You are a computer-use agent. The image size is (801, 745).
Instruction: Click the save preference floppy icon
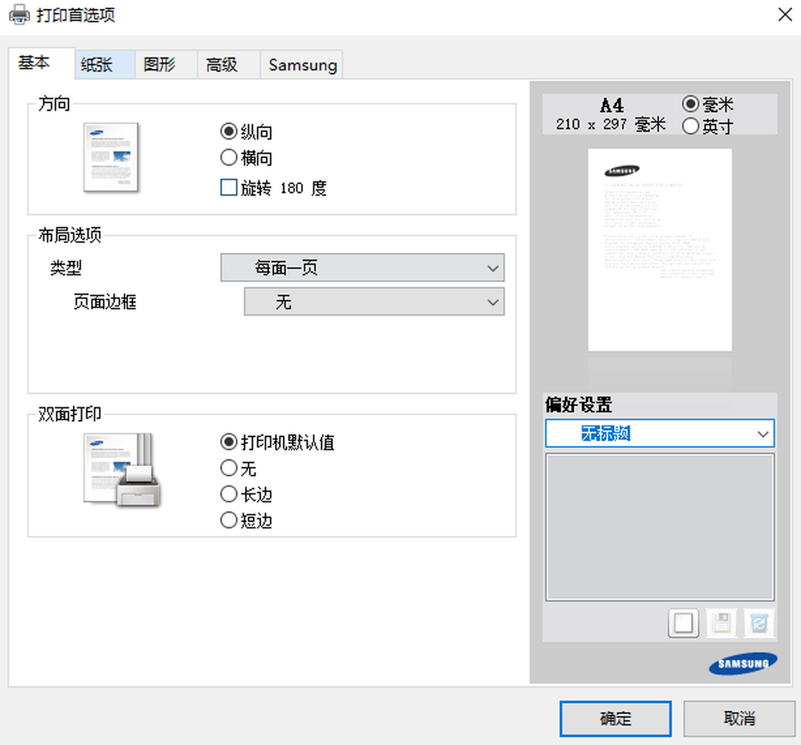coord(721,624)
